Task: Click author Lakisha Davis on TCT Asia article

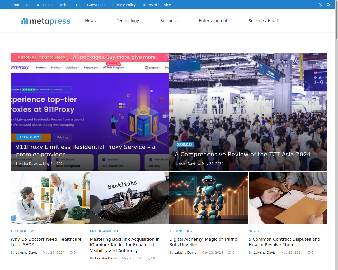Action: 186,164
